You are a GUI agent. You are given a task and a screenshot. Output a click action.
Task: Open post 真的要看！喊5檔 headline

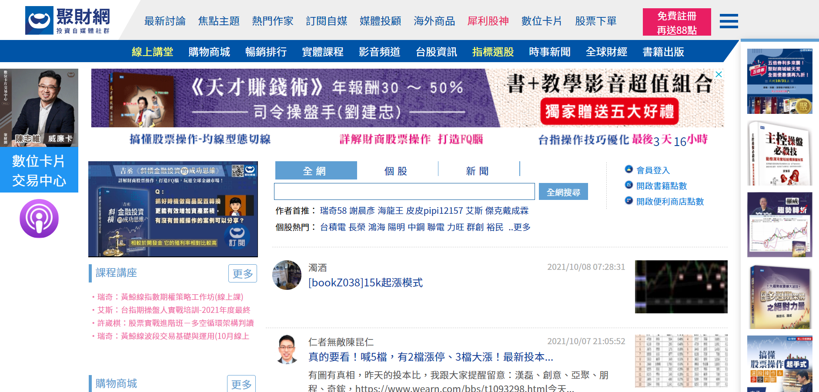431,357
